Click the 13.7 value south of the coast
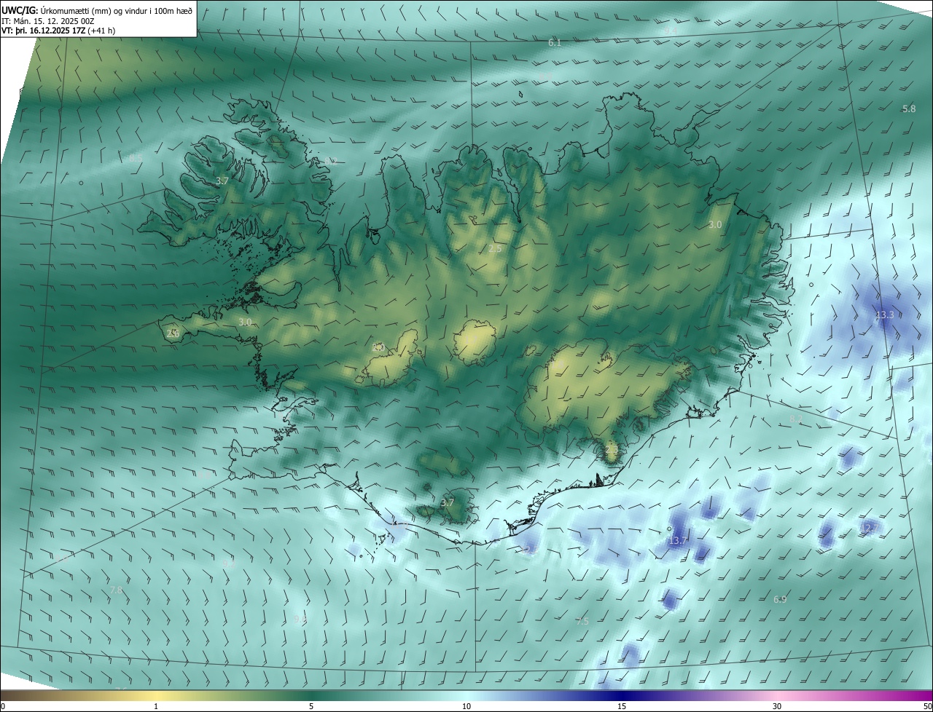The image size is (933, 712). [677, 541]
